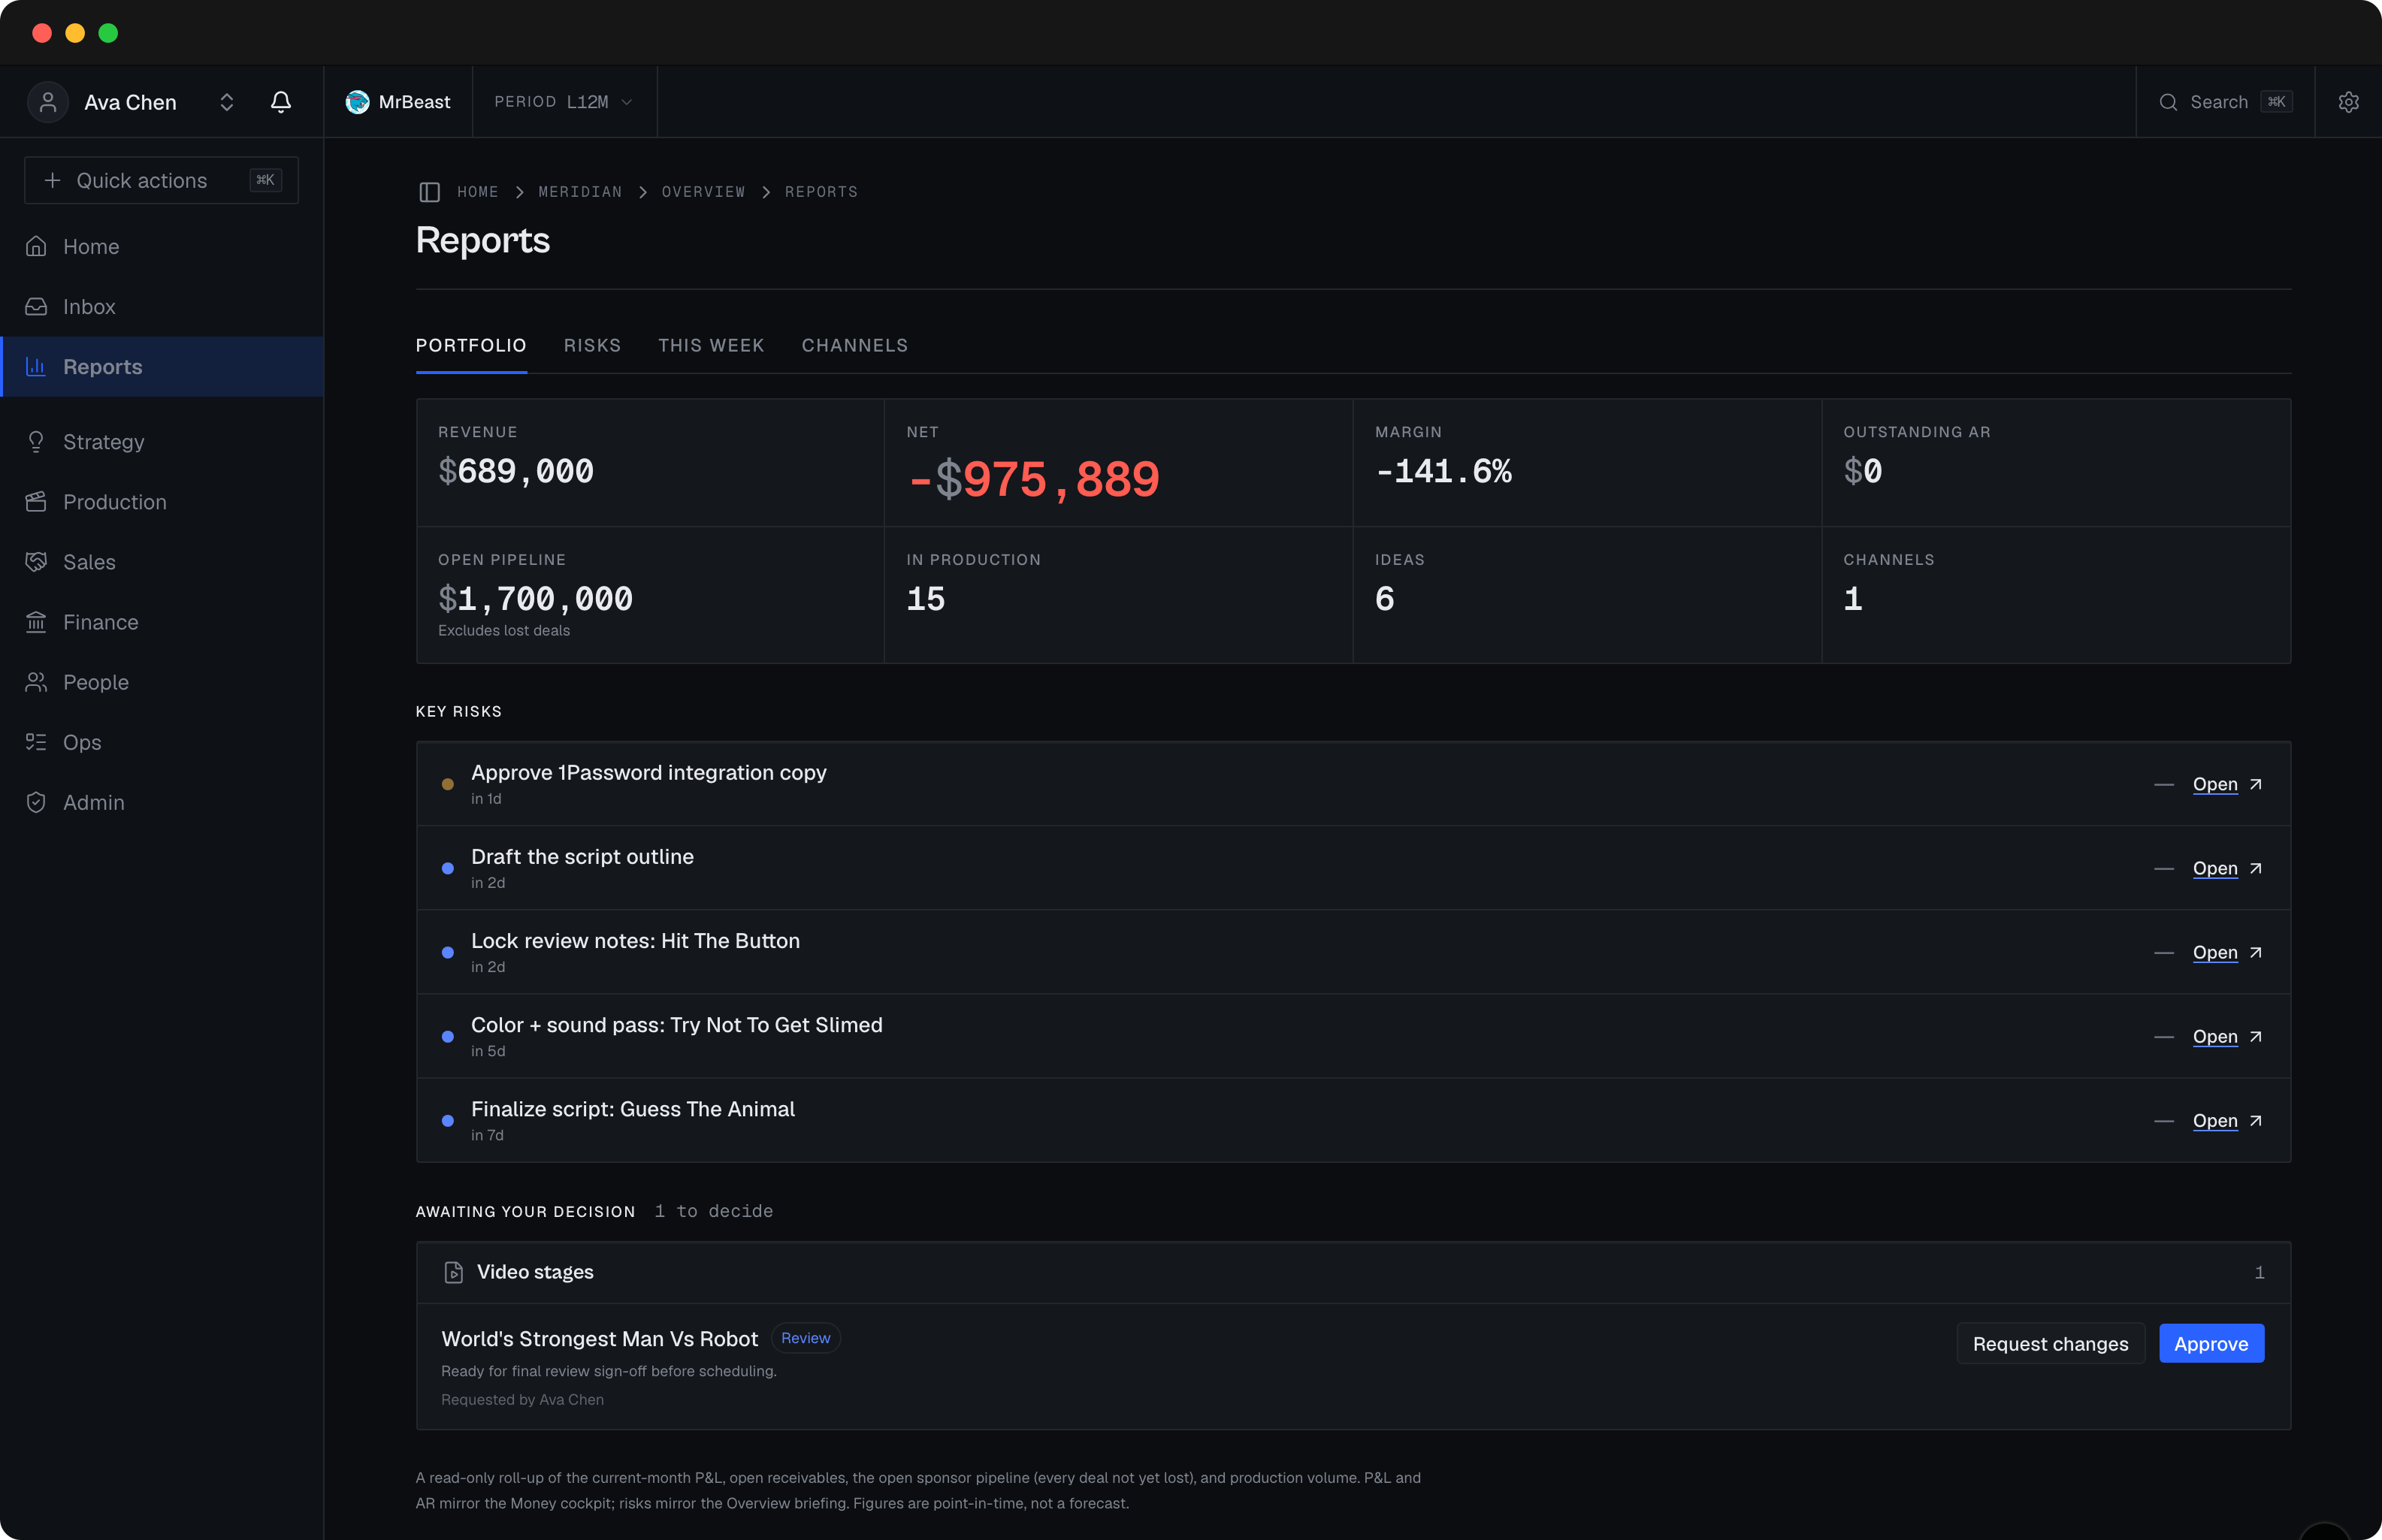The height and width of the screenshot is (1540, 2382).
Task: Open the notifications bell
Action: (x=281, y=102)
